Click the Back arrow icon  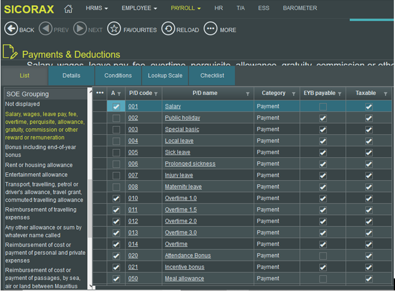pos(10,29)
